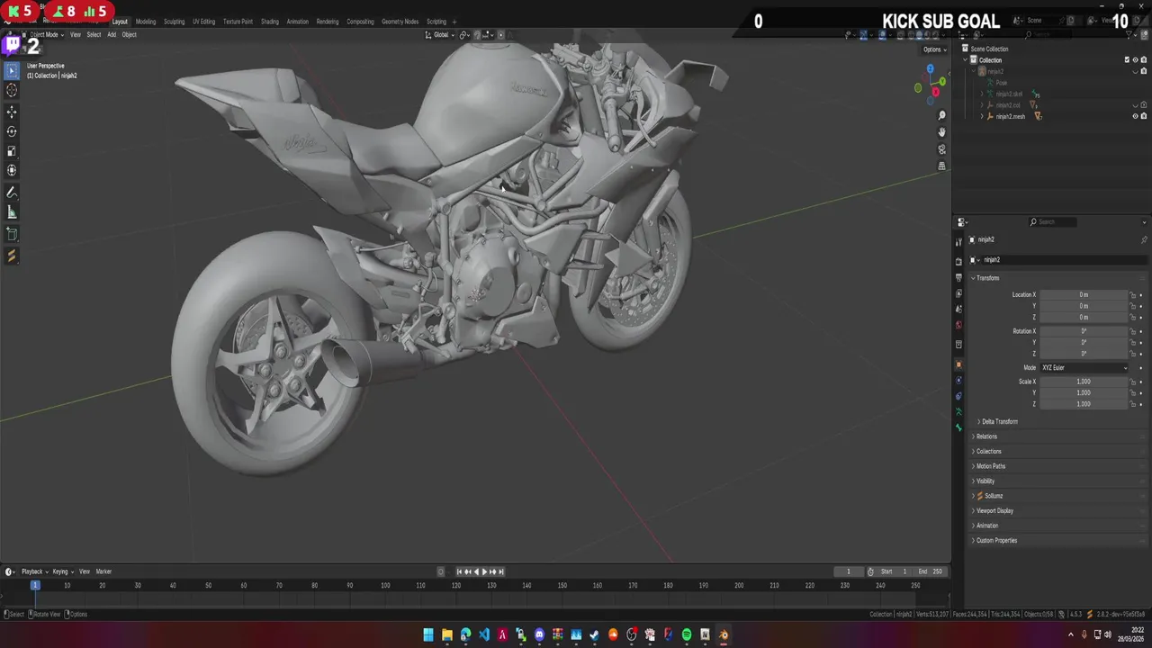Open the Output properties tab
The width and height of the screenshot is (1152, 648).
[958, 277]
